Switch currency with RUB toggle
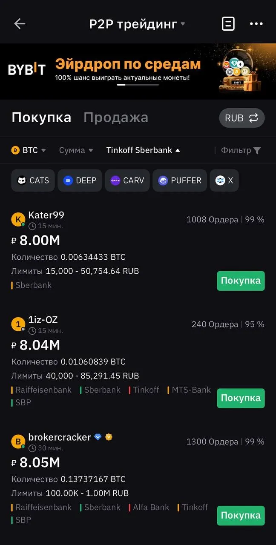 point(241,118)
